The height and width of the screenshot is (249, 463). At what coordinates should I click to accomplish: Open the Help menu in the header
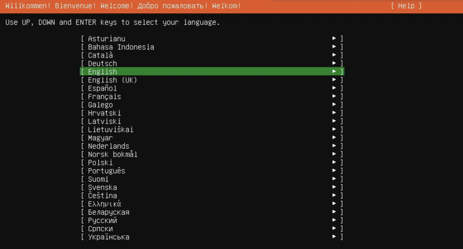(x=406, y=6)
